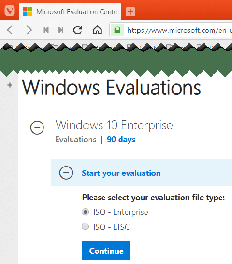
Task: Click the rewind history button
Action: point(46,30)
